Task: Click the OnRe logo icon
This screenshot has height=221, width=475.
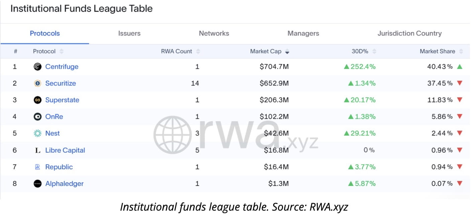Action: (37, 117)
